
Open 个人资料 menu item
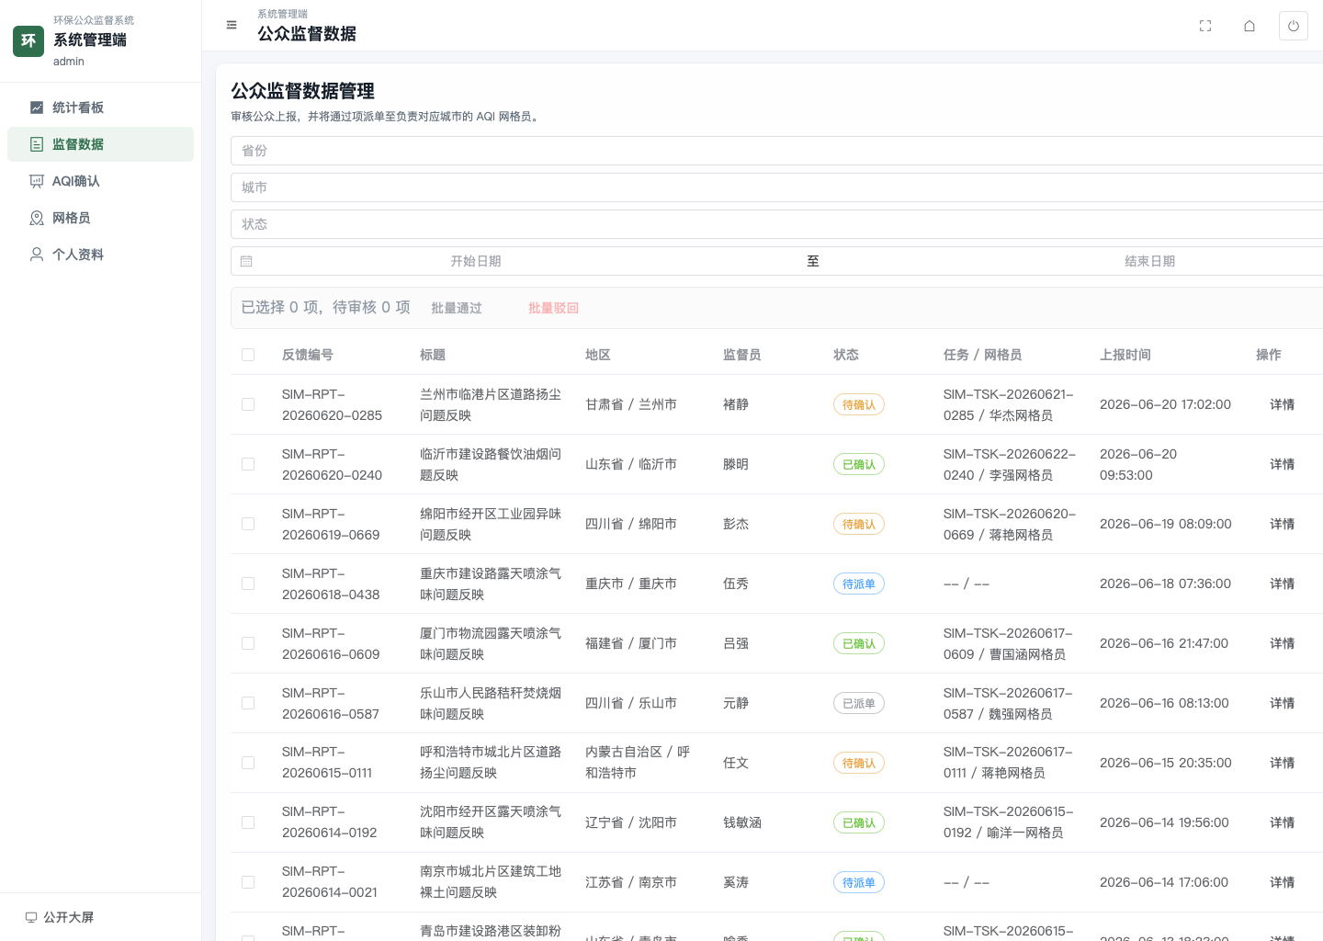100,255
